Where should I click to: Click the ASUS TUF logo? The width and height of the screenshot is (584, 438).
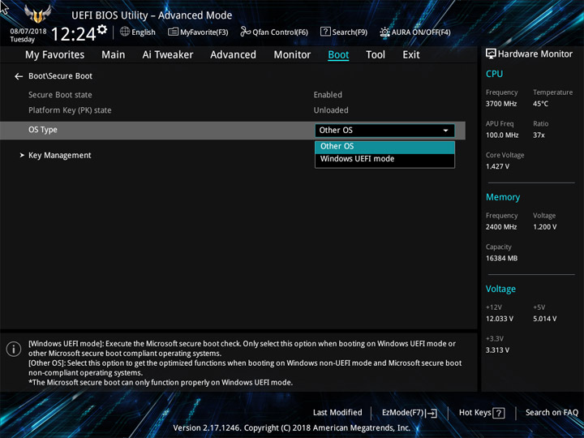click(37, 14)
